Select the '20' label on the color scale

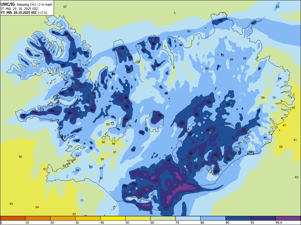point(52,223)
